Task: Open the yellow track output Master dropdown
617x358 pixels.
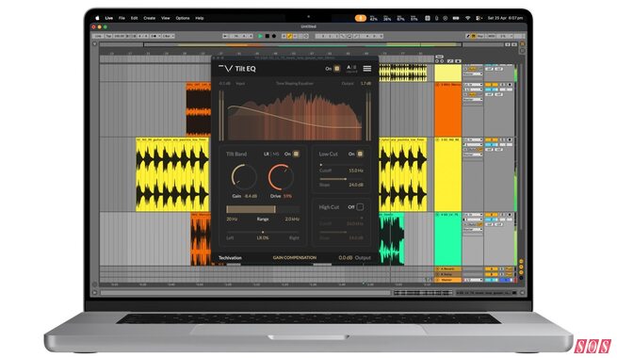Action: [473, 155]
